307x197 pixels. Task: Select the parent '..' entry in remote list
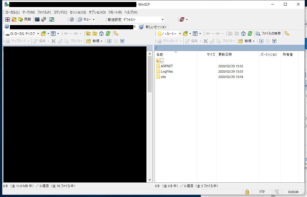pos(160,61)
